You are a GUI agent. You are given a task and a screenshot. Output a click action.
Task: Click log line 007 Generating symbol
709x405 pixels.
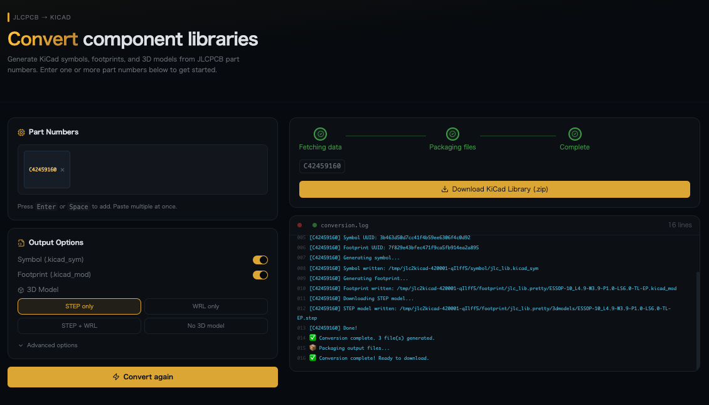click(x=354, y=257)
